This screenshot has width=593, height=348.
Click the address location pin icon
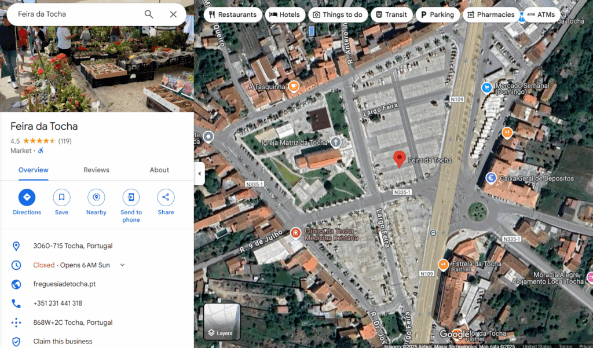[x=16, y=246]
